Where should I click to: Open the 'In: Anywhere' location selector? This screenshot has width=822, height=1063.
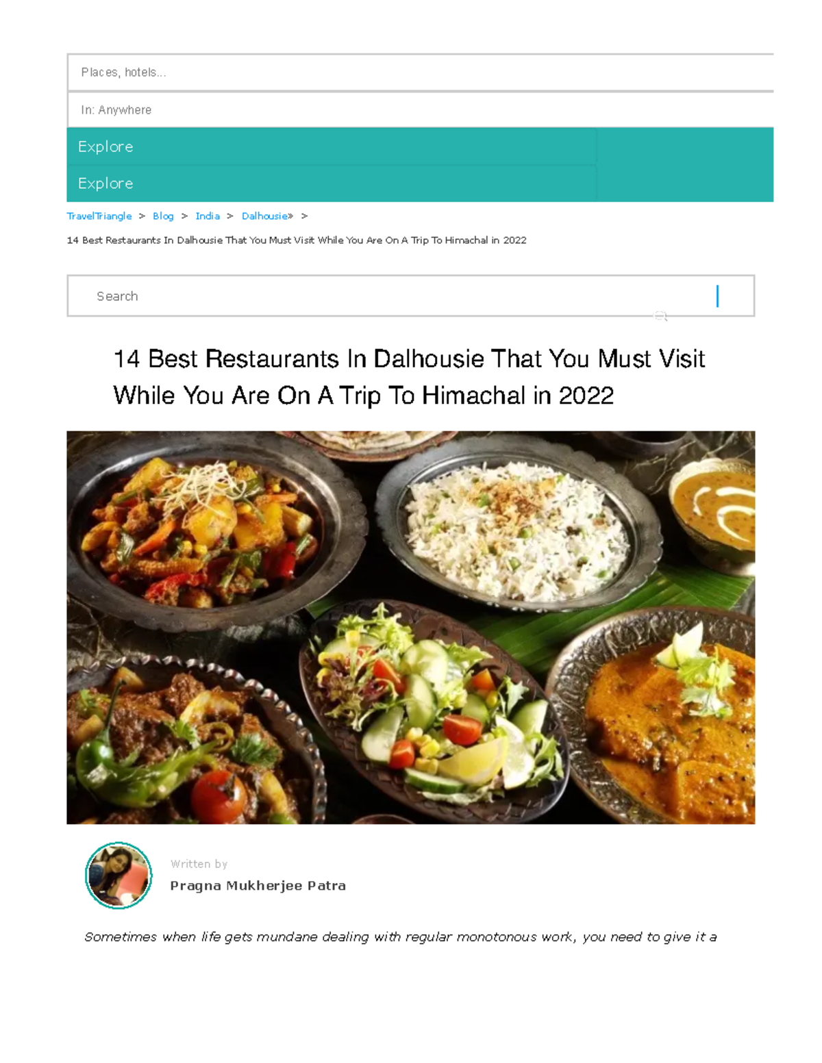[420, 110]
